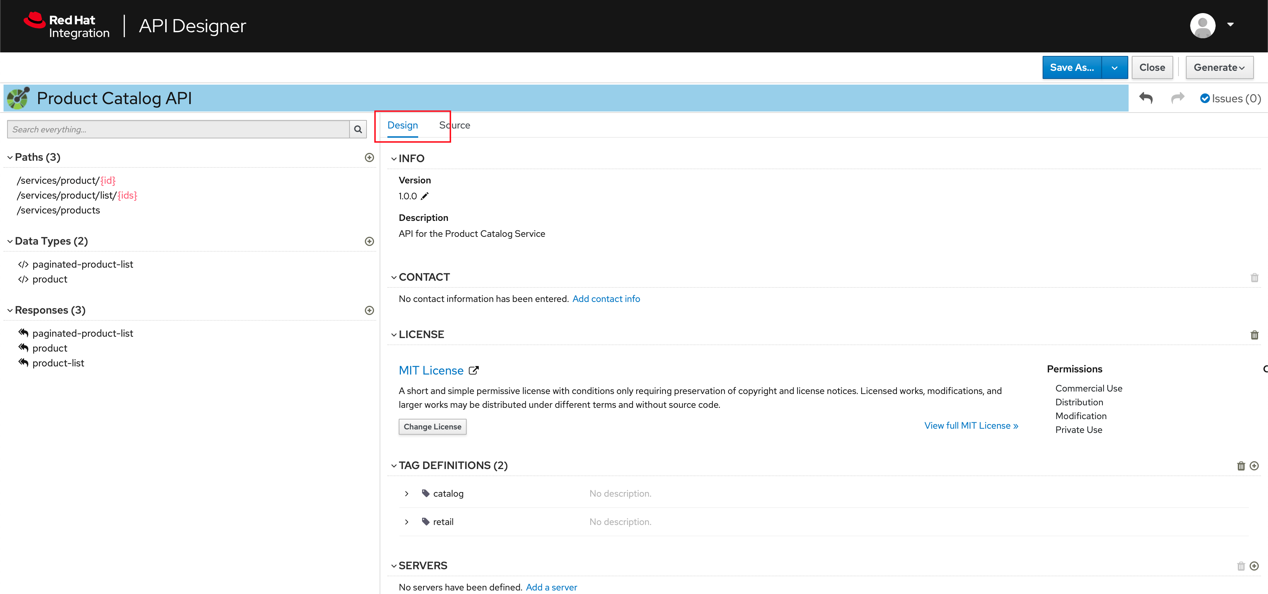Click the redo arrow icon
The image size is (1268, 594).
(x=1177, y=98)
